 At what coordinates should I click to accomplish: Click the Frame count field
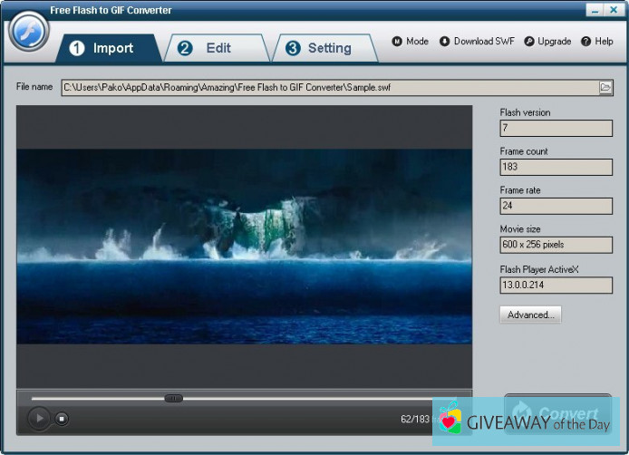click(556, 167)
